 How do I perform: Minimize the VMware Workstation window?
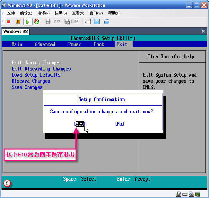pyautogui.click(x=189, y=5)
